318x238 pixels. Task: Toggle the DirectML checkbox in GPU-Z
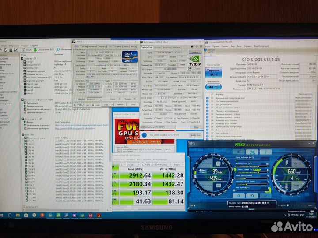(x=191, y=118)
